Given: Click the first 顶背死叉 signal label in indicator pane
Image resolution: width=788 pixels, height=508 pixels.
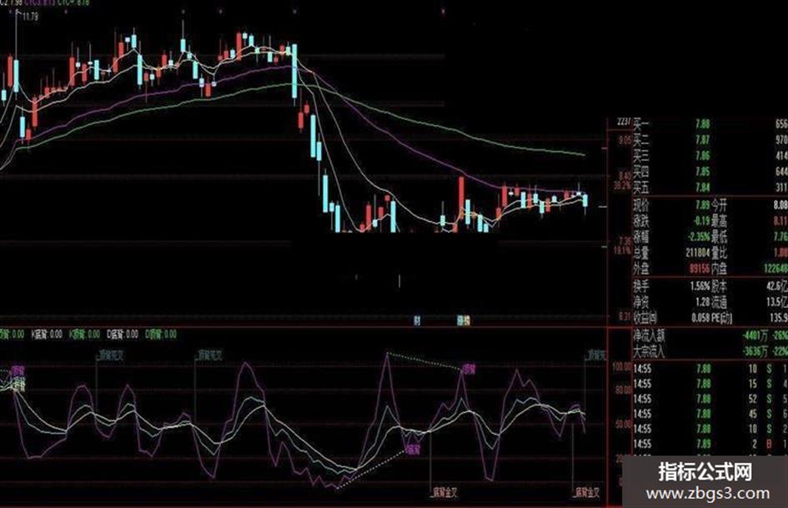Looking at the screenshot, I should click(x=111, y=355).
